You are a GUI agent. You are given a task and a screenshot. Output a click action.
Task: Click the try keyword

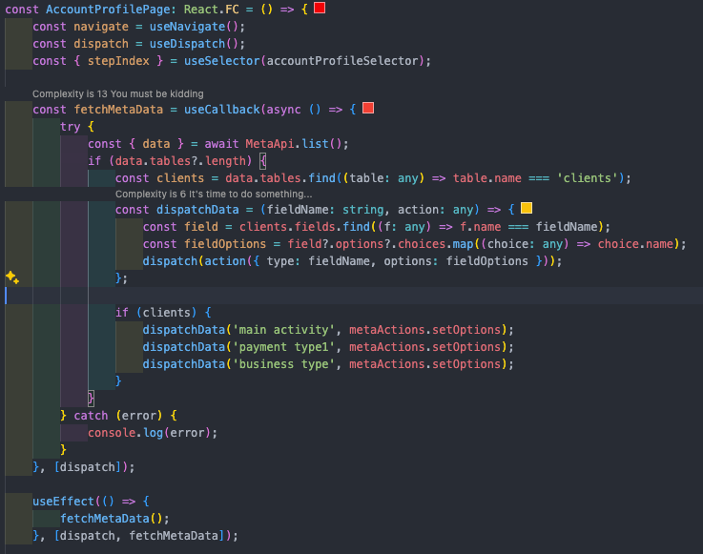[x=71, y=127]
